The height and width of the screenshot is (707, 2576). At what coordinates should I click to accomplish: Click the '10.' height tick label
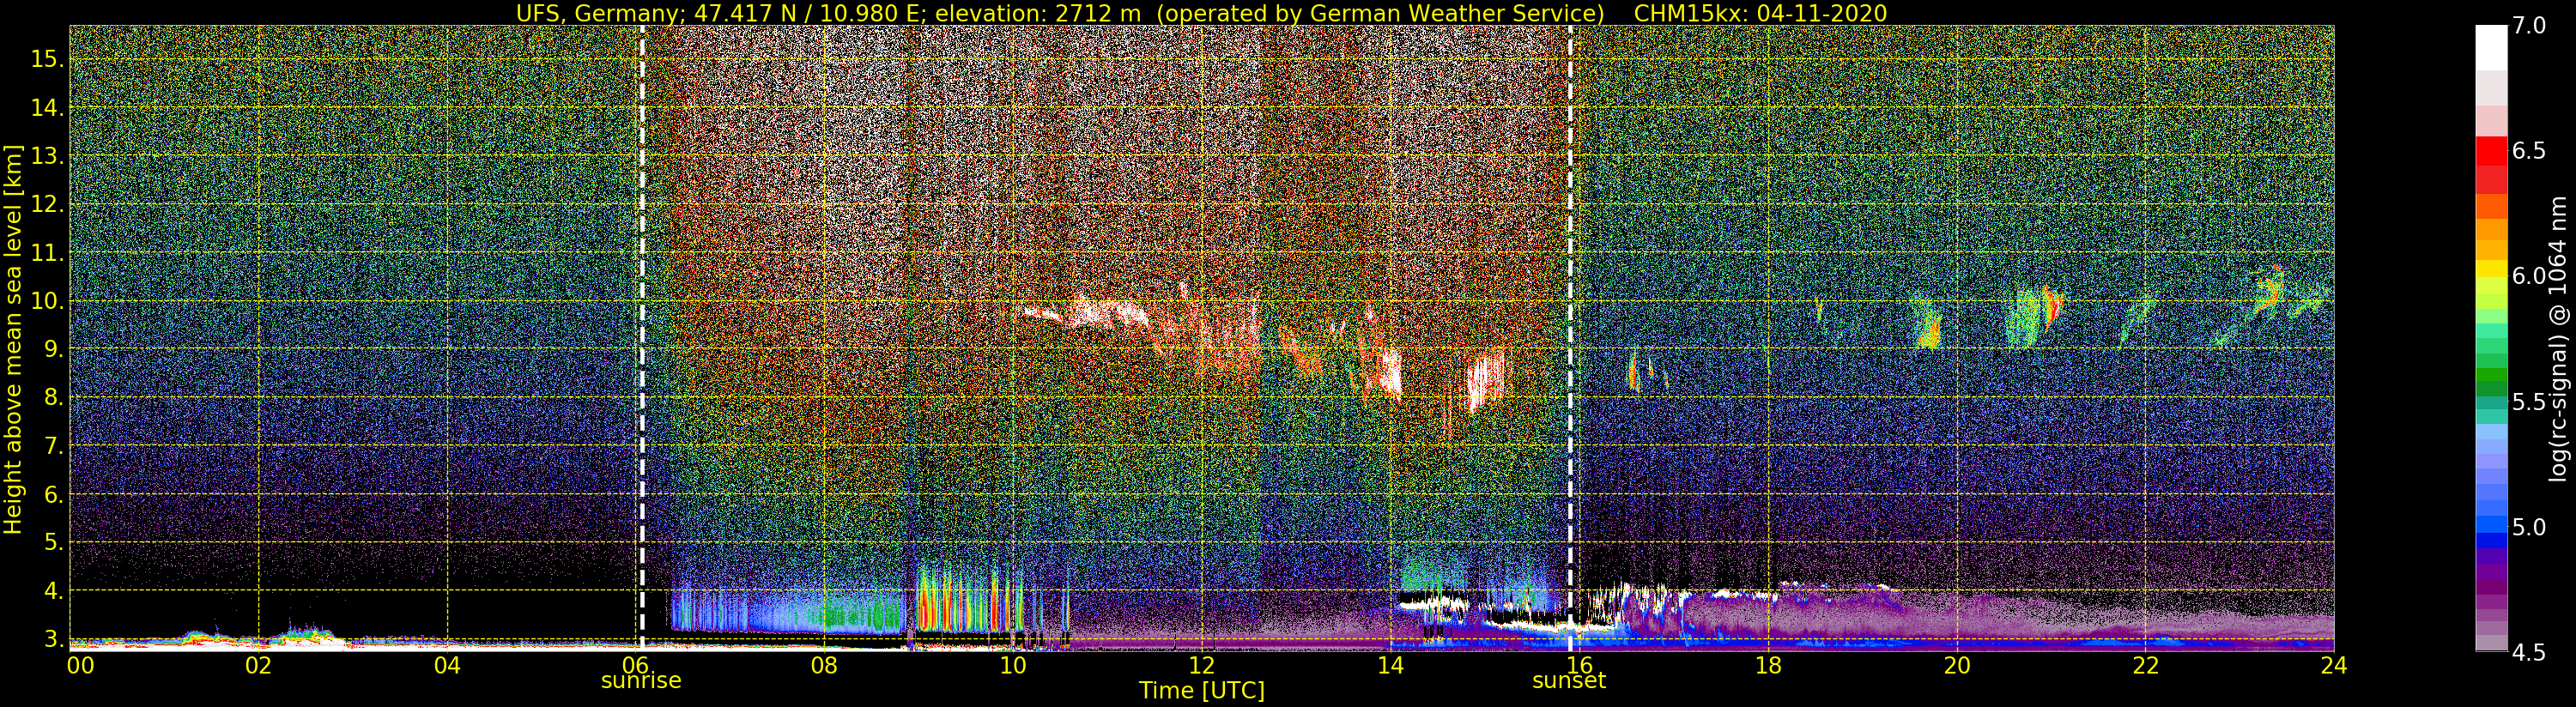(47, 301)
